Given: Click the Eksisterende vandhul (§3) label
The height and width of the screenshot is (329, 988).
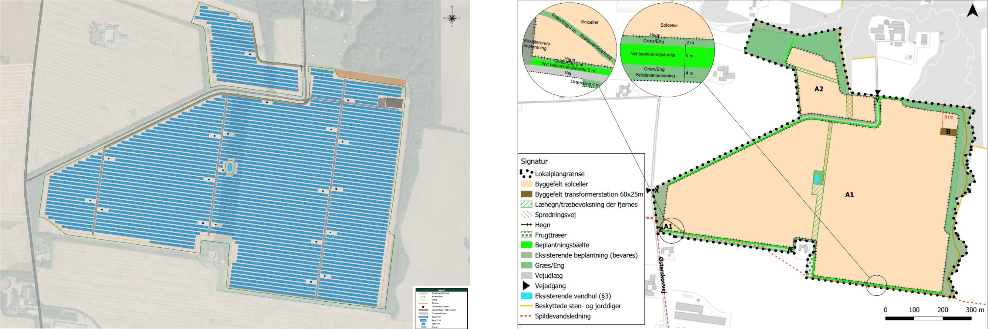Looking at the screenshot, I should [573, 296].
